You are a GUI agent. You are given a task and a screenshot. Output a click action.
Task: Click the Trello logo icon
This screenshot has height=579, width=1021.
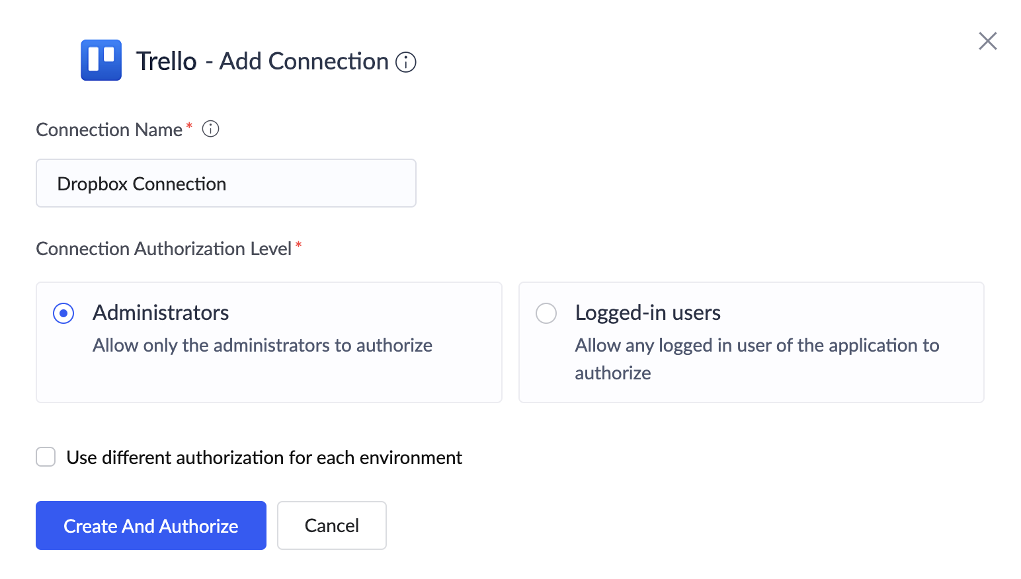pos(101,60)
